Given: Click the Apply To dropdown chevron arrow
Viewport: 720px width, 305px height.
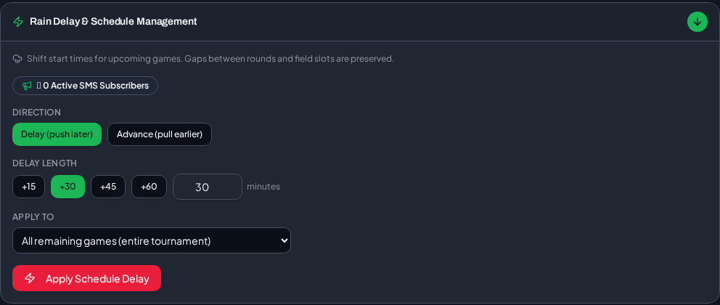Looking at the screenshot, I should (284, 240).
